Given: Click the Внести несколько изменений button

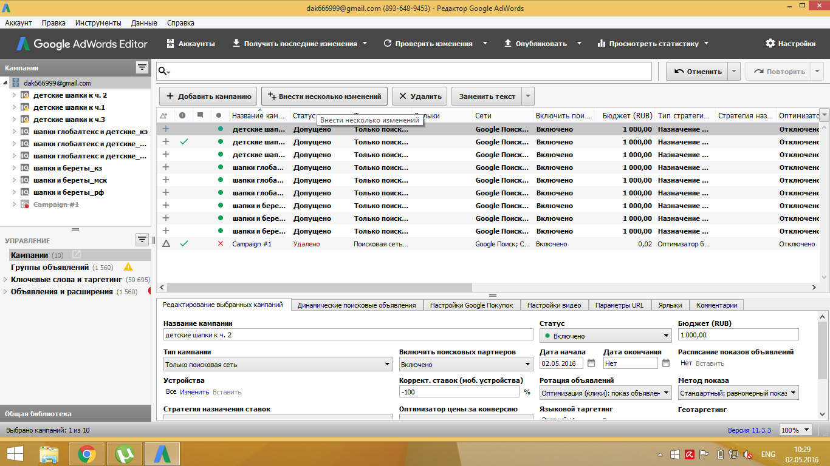Looking at the screenshot, I should 324,96.
